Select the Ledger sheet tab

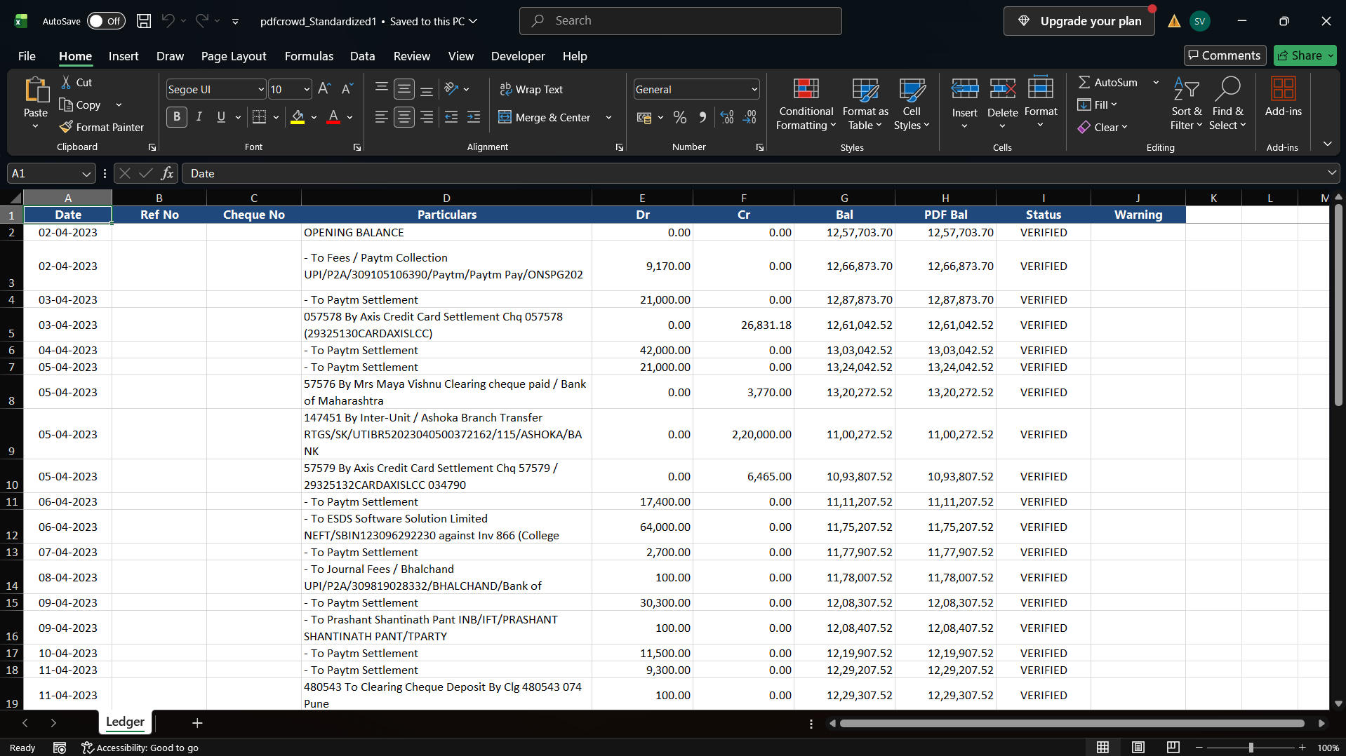[125, 722]
